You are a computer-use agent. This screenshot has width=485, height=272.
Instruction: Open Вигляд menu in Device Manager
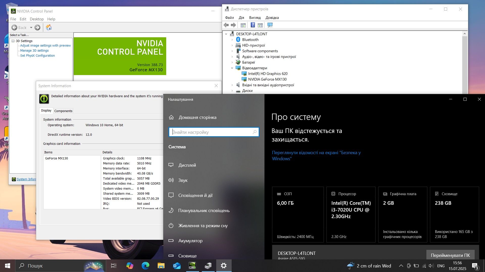pyautogui.click(x=255, y=18)
